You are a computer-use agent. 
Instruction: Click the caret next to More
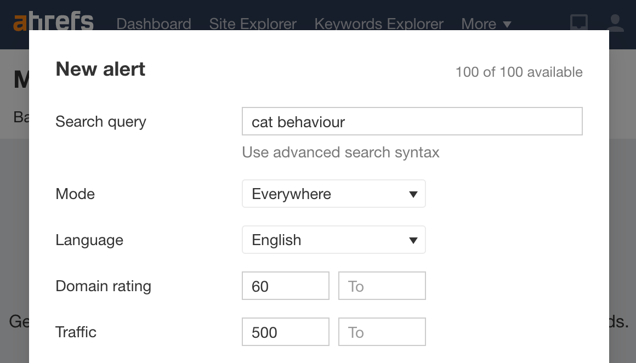pos(507,24)
